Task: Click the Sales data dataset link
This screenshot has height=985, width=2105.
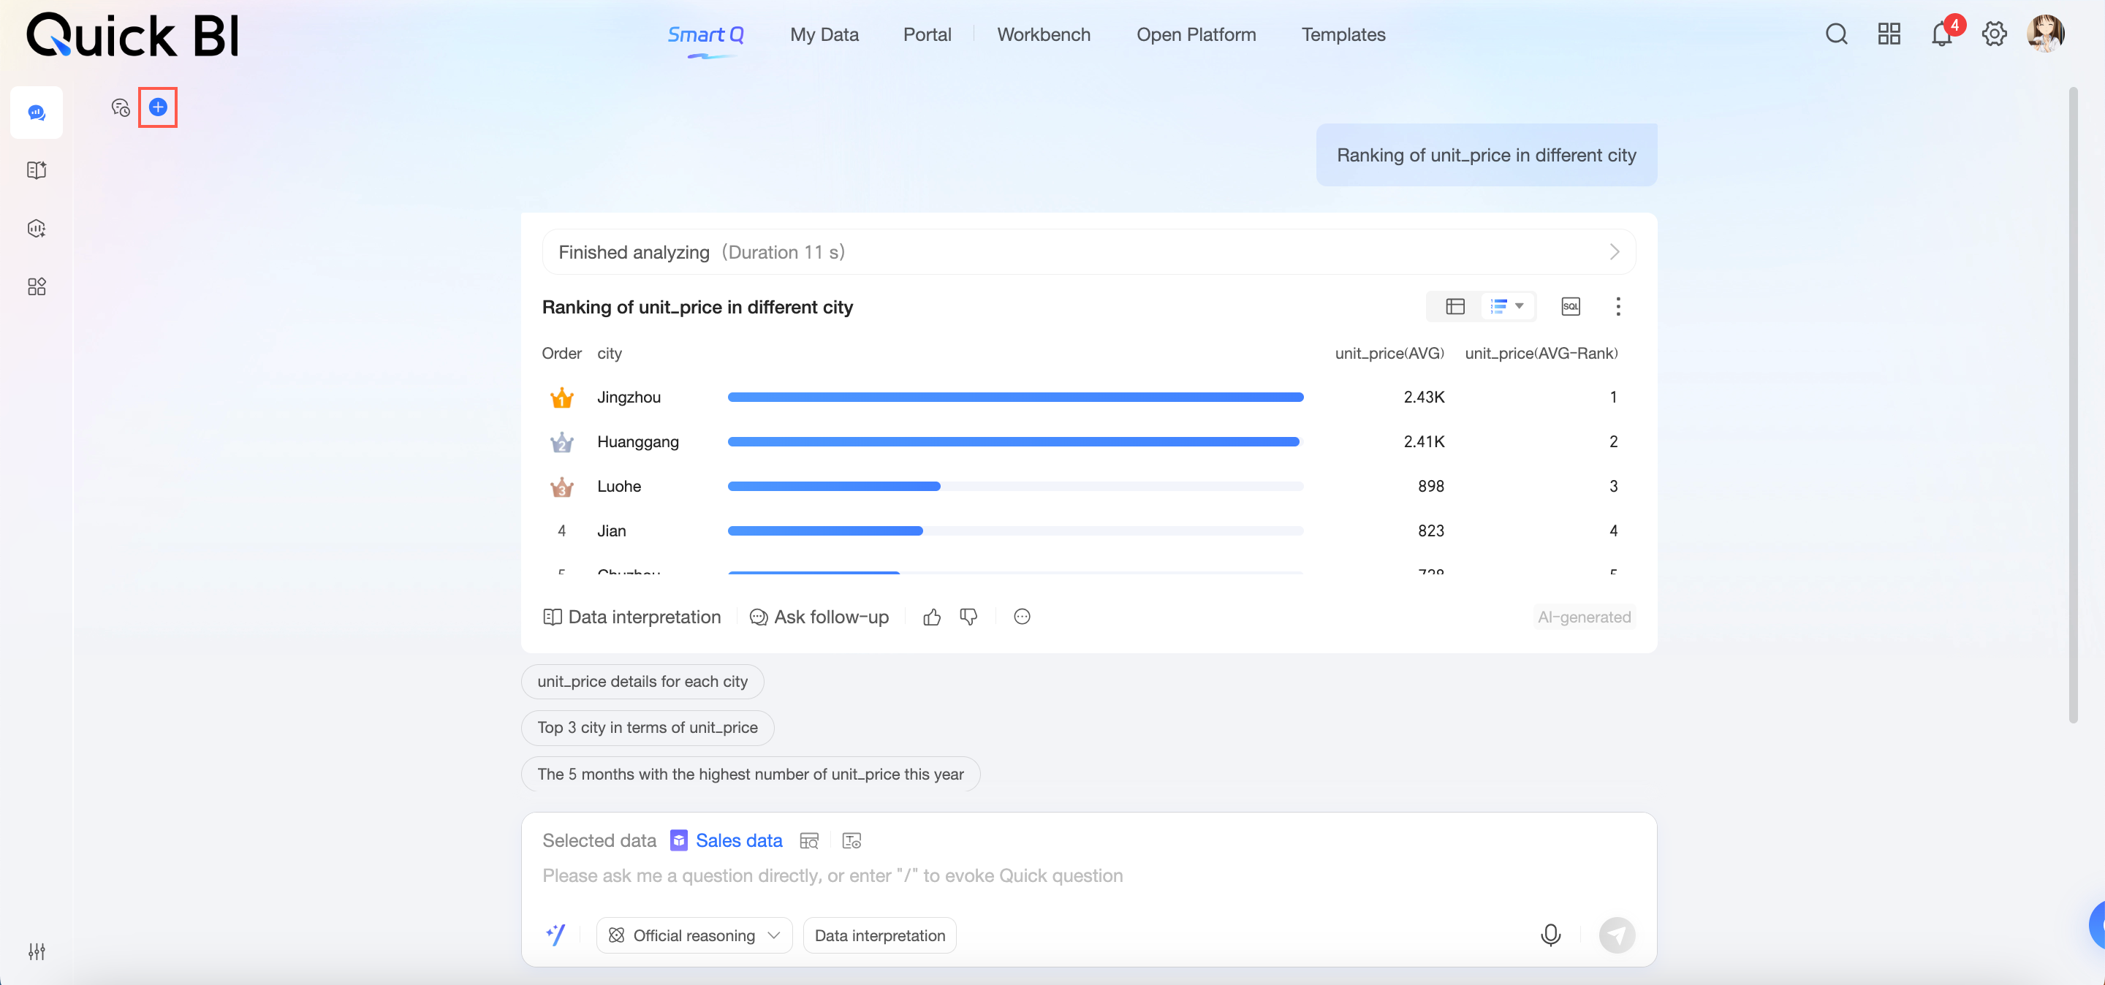Action: pos(738,840)
